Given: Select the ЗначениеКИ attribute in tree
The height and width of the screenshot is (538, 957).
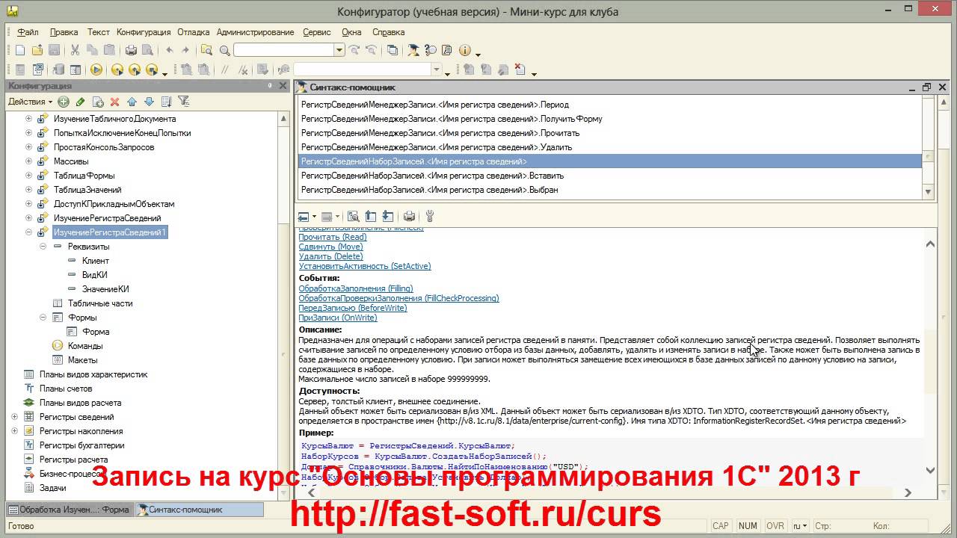Looking at the screenshot, I should [105, 289].
